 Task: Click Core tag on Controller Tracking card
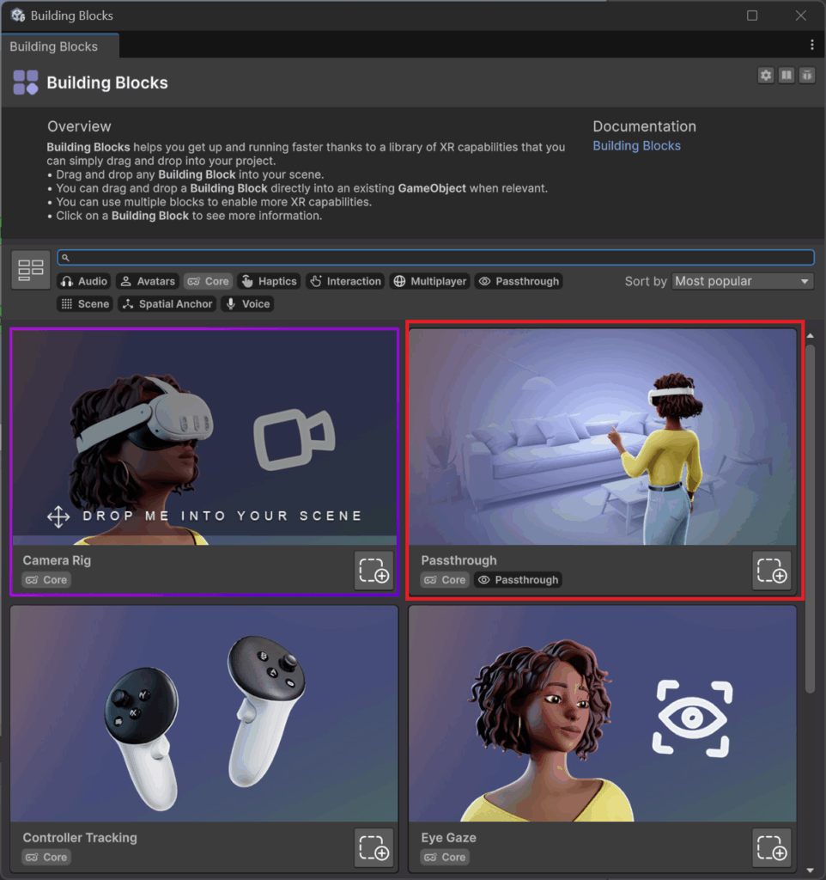[46, 857]
